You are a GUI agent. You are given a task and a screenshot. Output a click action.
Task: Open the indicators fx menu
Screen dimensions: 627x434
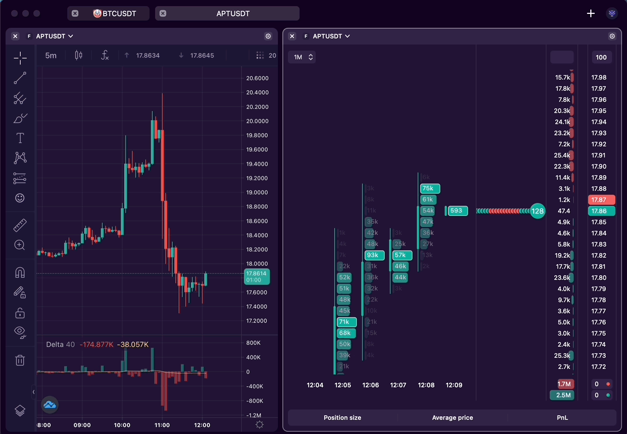104,55
